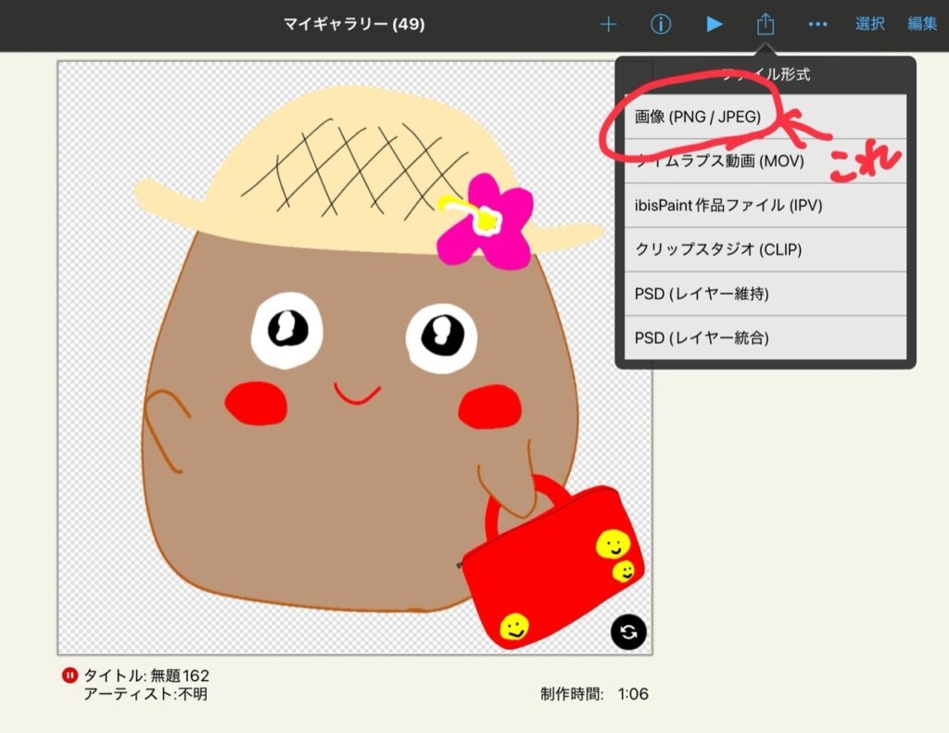Viewport: 949px width, 733px height.
Task: Open the three-dots more options menu
Action: pyautogui.click(x=817, y=25)
